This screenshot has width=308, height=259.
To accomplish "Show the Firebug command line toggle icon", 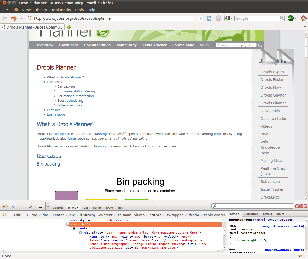I will click(40, 206).
